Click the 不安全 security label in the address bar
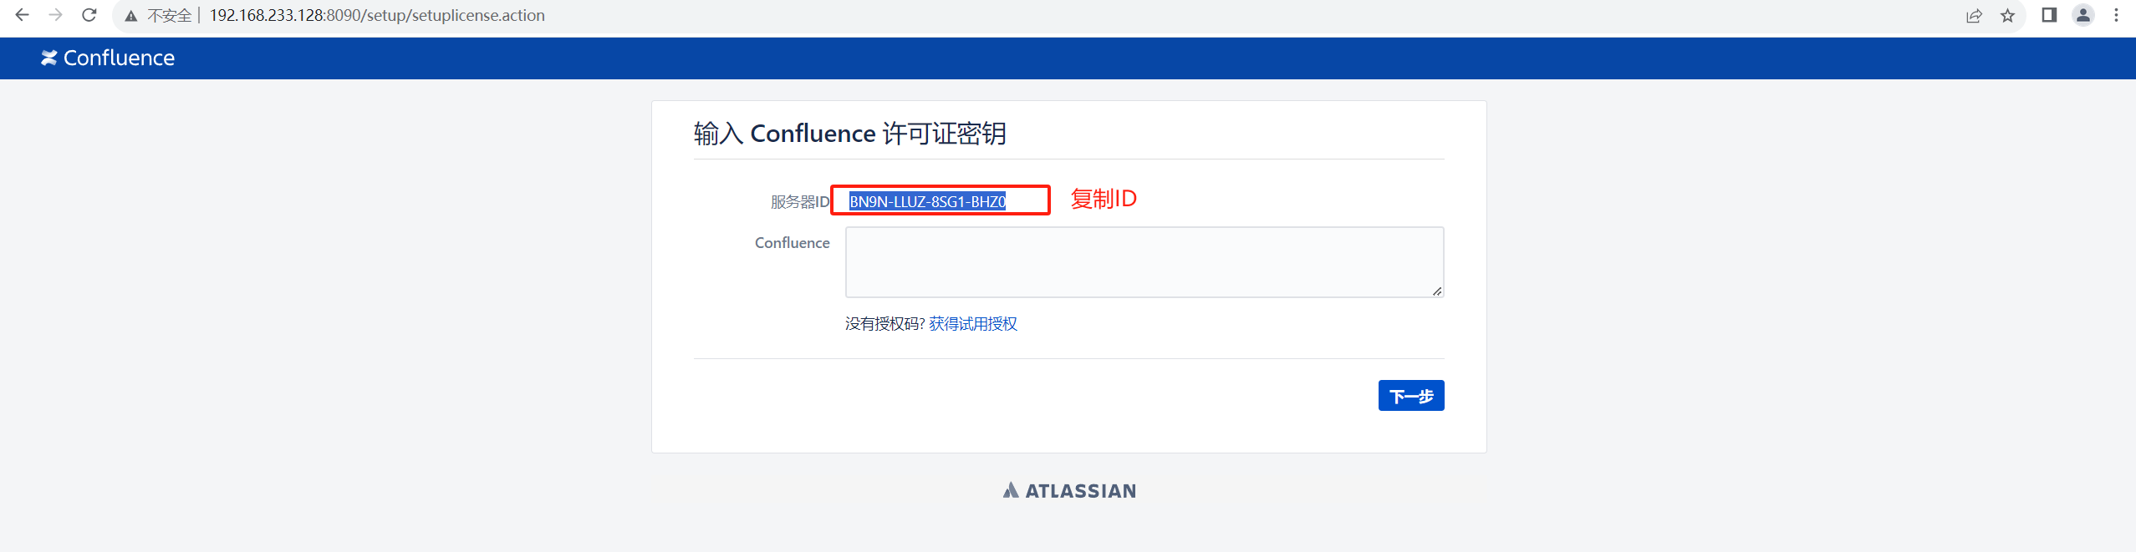 click(170, 16)
